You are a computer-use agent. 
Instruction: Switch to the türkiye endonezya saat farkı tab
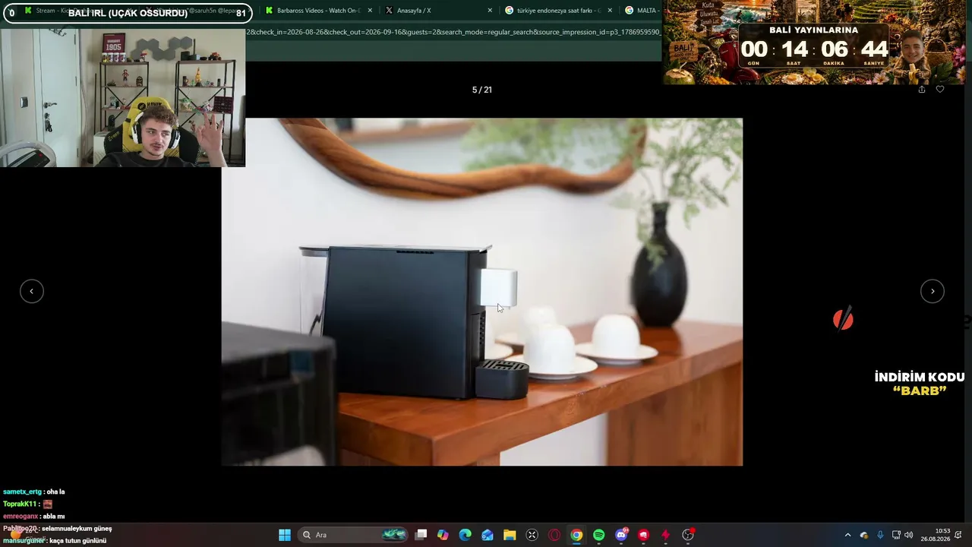(x=558, y=11)
